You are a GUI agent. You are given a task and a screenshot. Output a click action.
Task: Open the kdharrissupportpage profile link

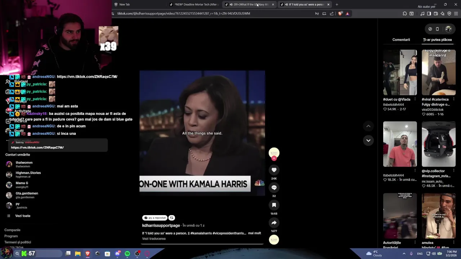(x=161, y=226)
